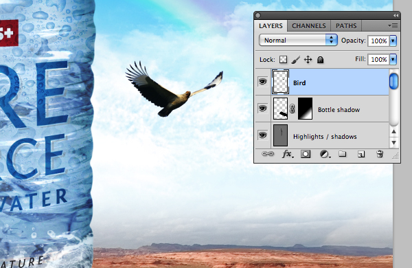Hide the Bottle shadow layer
Image resolution: width=412 pixels, height=268 pixels.
pyautogui.click(x=262, y=109)
